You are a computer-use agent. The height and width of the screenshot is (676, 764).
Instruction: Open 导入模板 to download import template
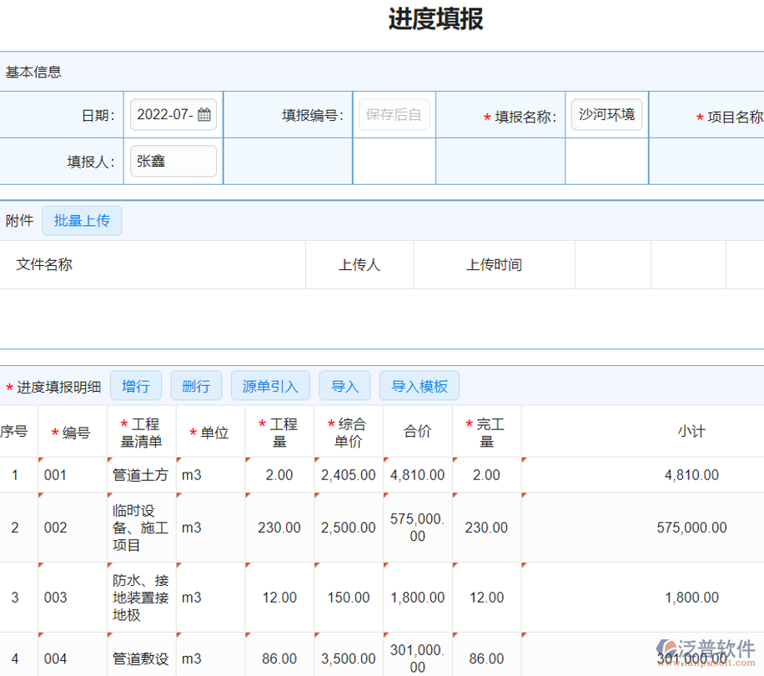420,385
